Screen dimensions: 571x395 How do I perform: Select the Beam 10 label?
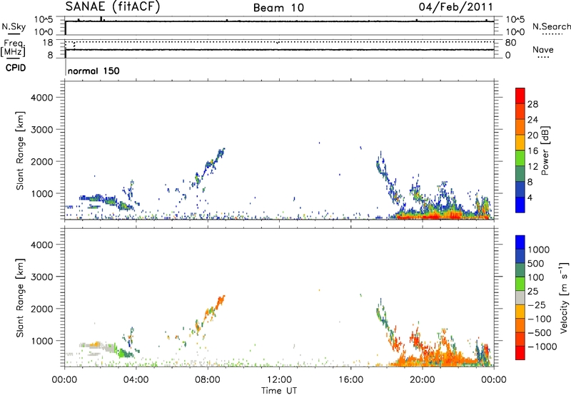tap(278, 8)
